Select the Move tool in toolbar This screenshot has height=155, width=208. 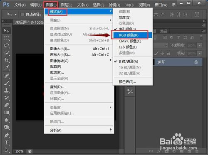coord(6,31)
